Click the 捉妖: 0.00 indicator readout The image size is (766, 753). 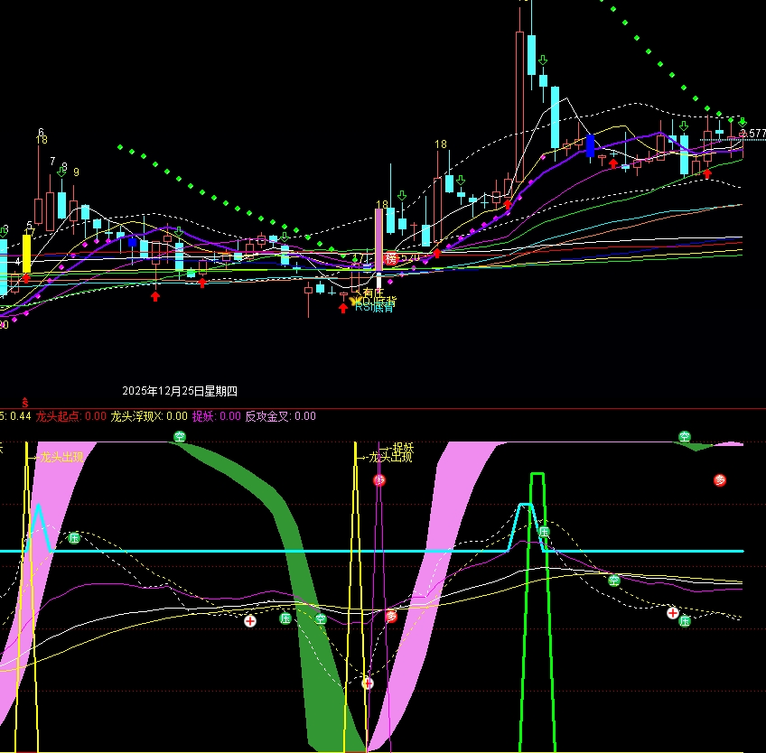point(217,416)
